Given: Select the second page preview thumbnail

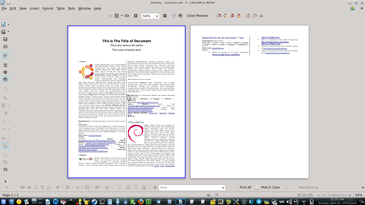Looking at the screenshot, I should [250, 102].
